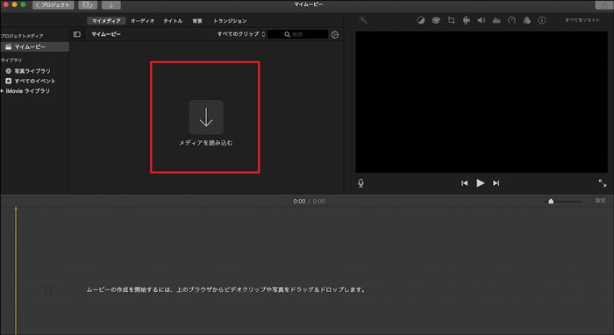Open the stabilization camera tool
Image resolution: width=614 pixels, height=335 pixels.
tap(467, 20)
